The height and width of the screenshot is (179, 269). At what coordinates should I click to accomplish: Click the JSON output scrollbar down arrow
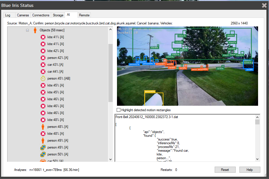pos(257,159)
